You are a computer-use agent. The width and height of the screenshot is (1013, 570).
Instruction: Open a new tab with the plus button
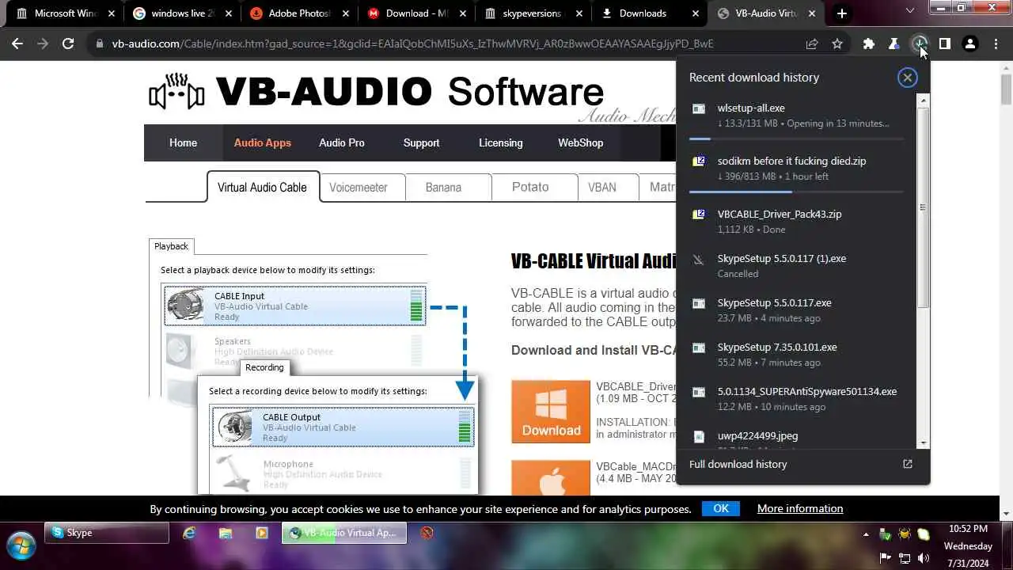coord(842,13)
